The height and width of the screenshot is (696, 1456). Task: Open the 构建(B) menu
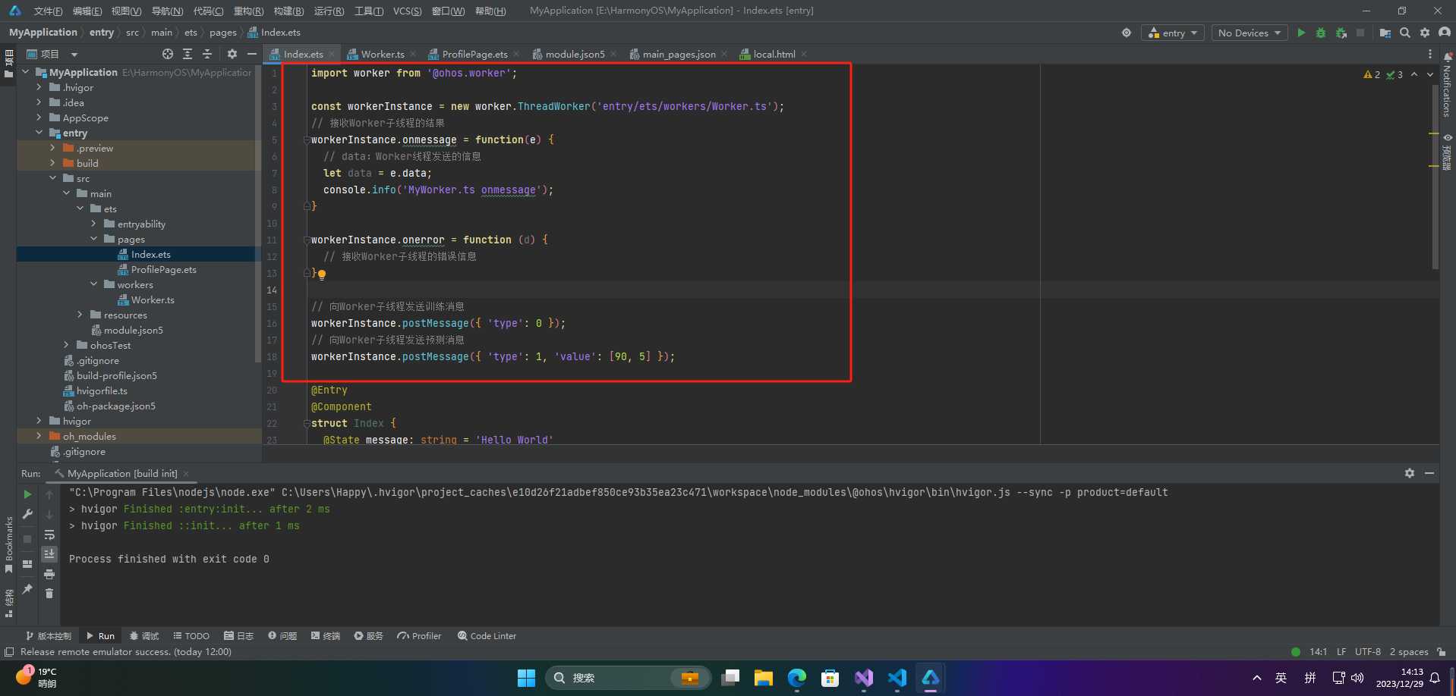(x=288, y=11)
